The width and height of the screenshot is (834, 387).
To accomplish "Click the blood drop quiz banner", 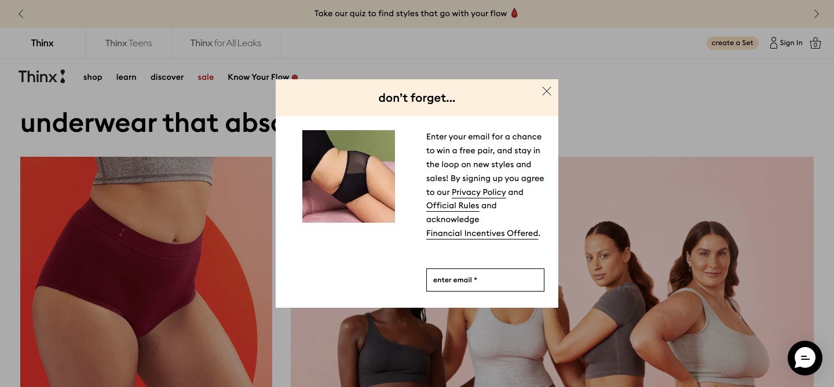I will tap(416, 13).
